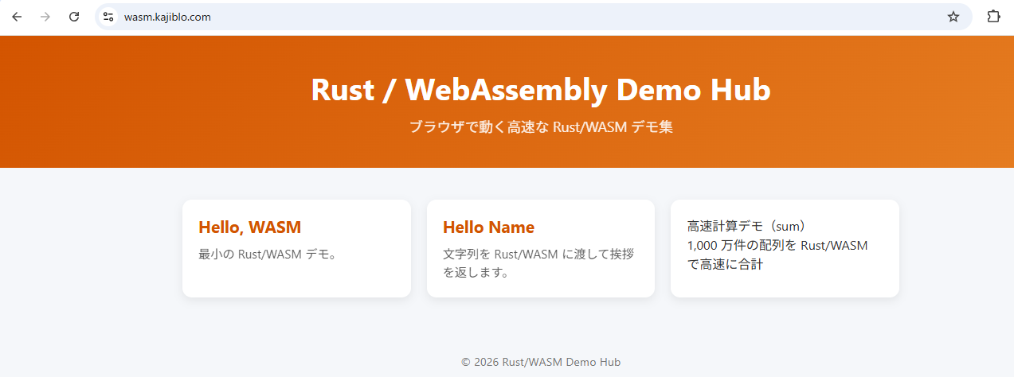Click the ブラウザで動く高速な subtitle text
The width and height of the screenshot is (1014, 377).
click(x=540, y=127)
